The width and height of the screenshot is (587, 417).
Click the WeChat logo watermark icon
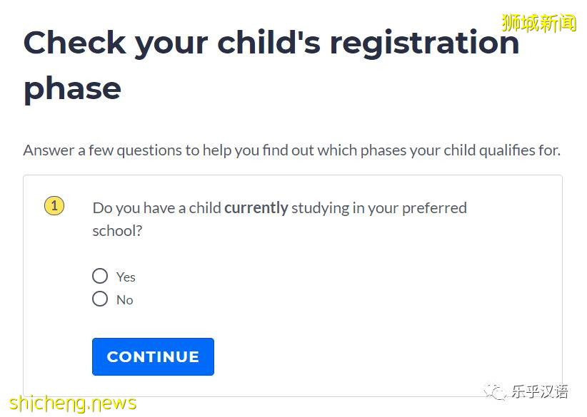coord(494,391)
